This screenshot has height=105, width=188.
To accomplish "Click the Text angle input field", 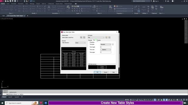I will coord(106,52).
